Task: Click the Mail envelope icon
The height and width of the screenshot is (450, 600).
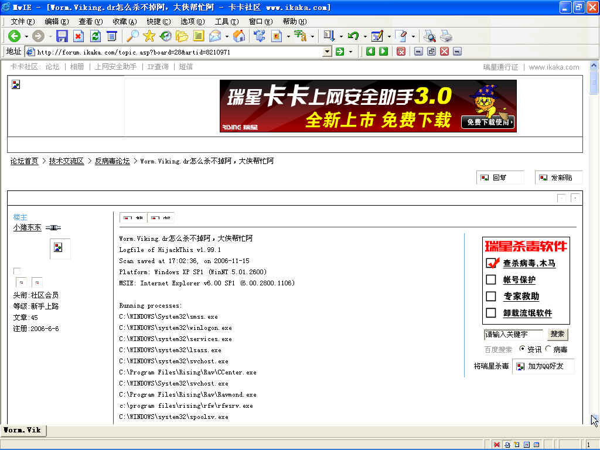Action: click(215, 36)
